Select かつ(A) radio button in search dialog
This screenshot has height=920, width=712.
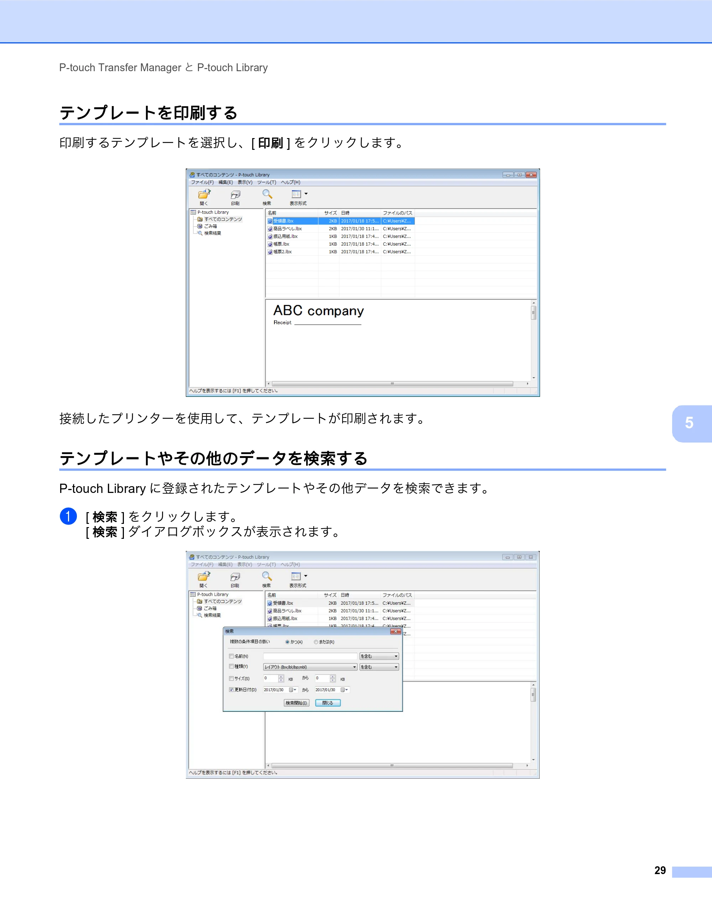point(287,642)
